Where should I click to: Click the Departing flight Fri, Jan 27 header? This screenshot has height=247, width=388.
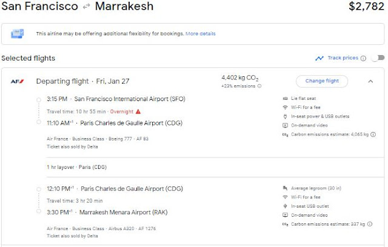point(83,81)
